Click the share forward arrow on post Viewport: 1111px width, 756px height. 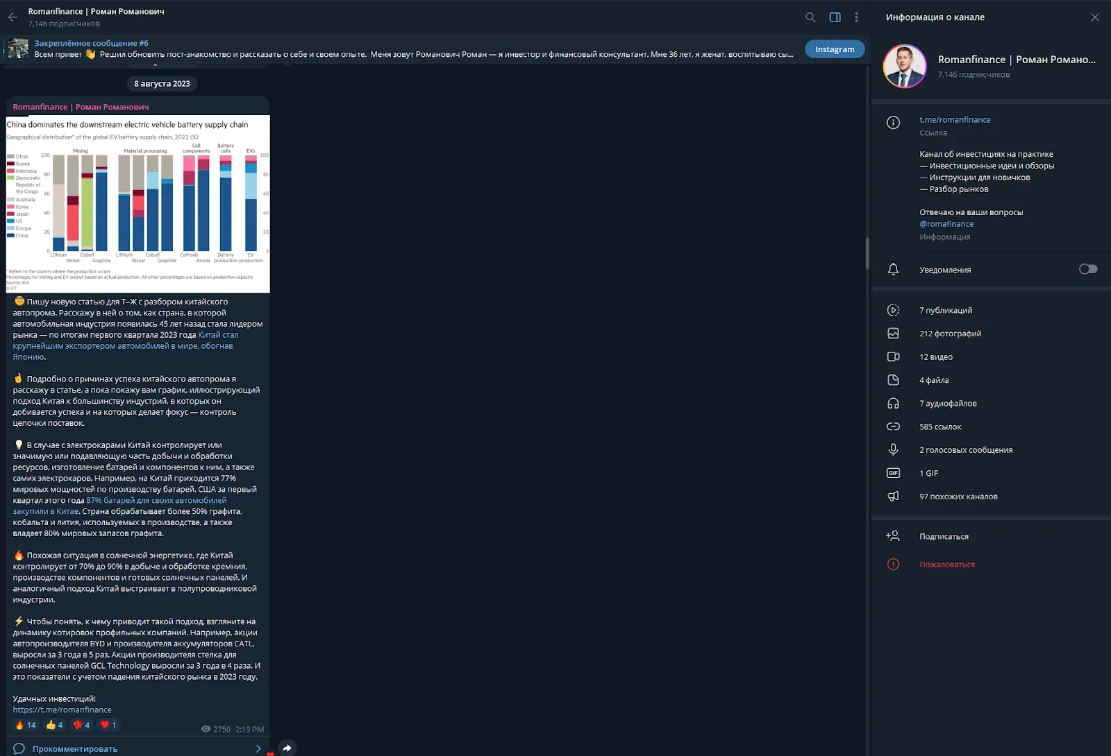coord(287,748)
